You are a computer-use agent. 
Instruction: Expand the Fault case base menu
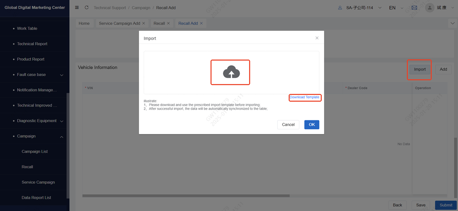tap(62, 75)
